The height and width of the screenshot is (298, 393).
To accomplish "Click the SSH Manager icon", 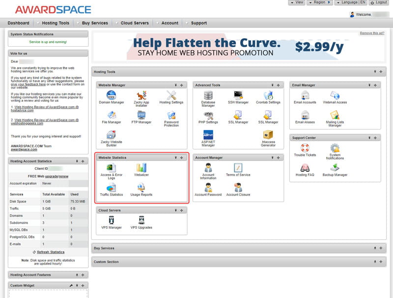I will click(x=238, y=95).
